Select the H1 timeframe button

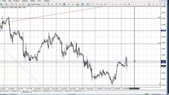109,4
